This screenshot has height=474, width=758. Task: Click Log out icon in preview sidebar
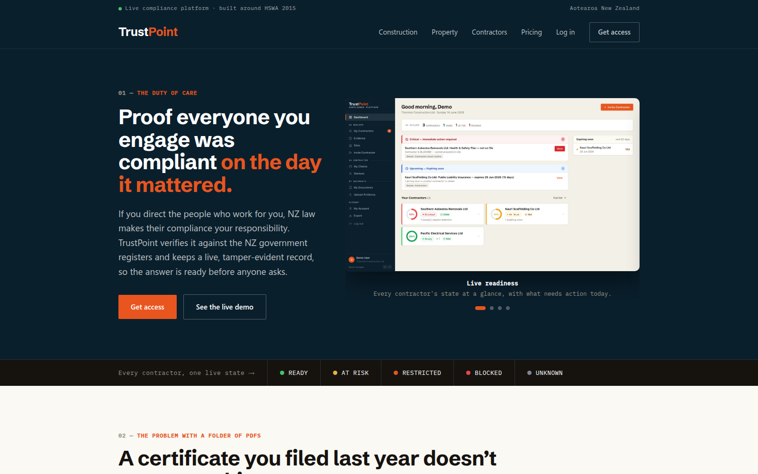[351, 224]
